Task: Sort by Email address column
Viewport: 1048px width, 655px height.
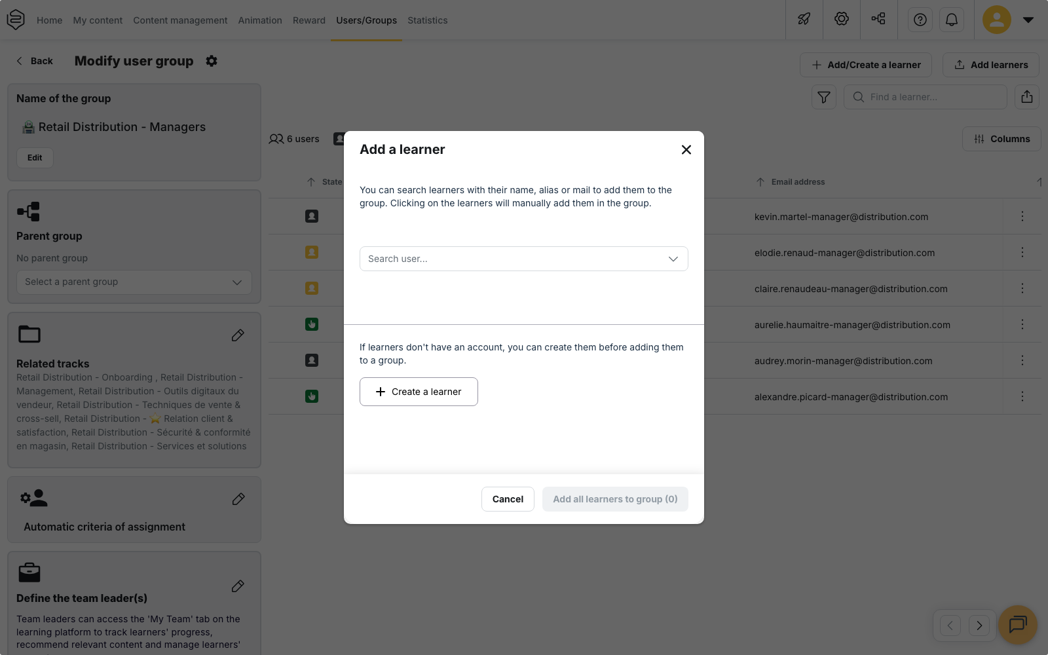Action: (x=791, y=182)
